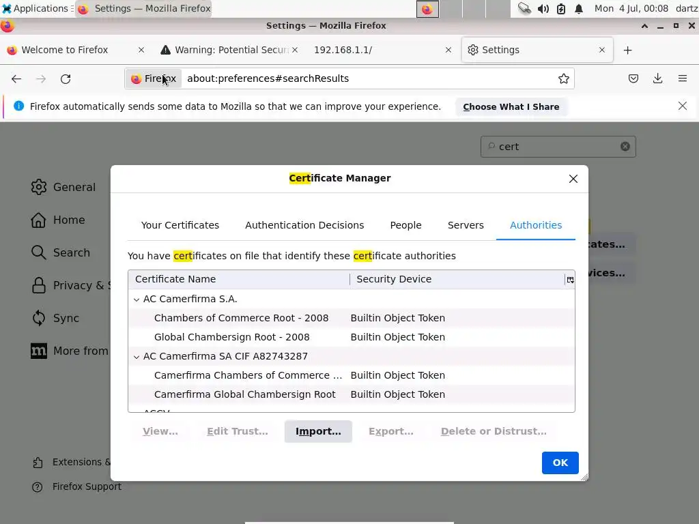Image resolution: width=699 pixels, height=524 pixels.
Task: Open the Firefox hamburger menu
Action: 683,79
